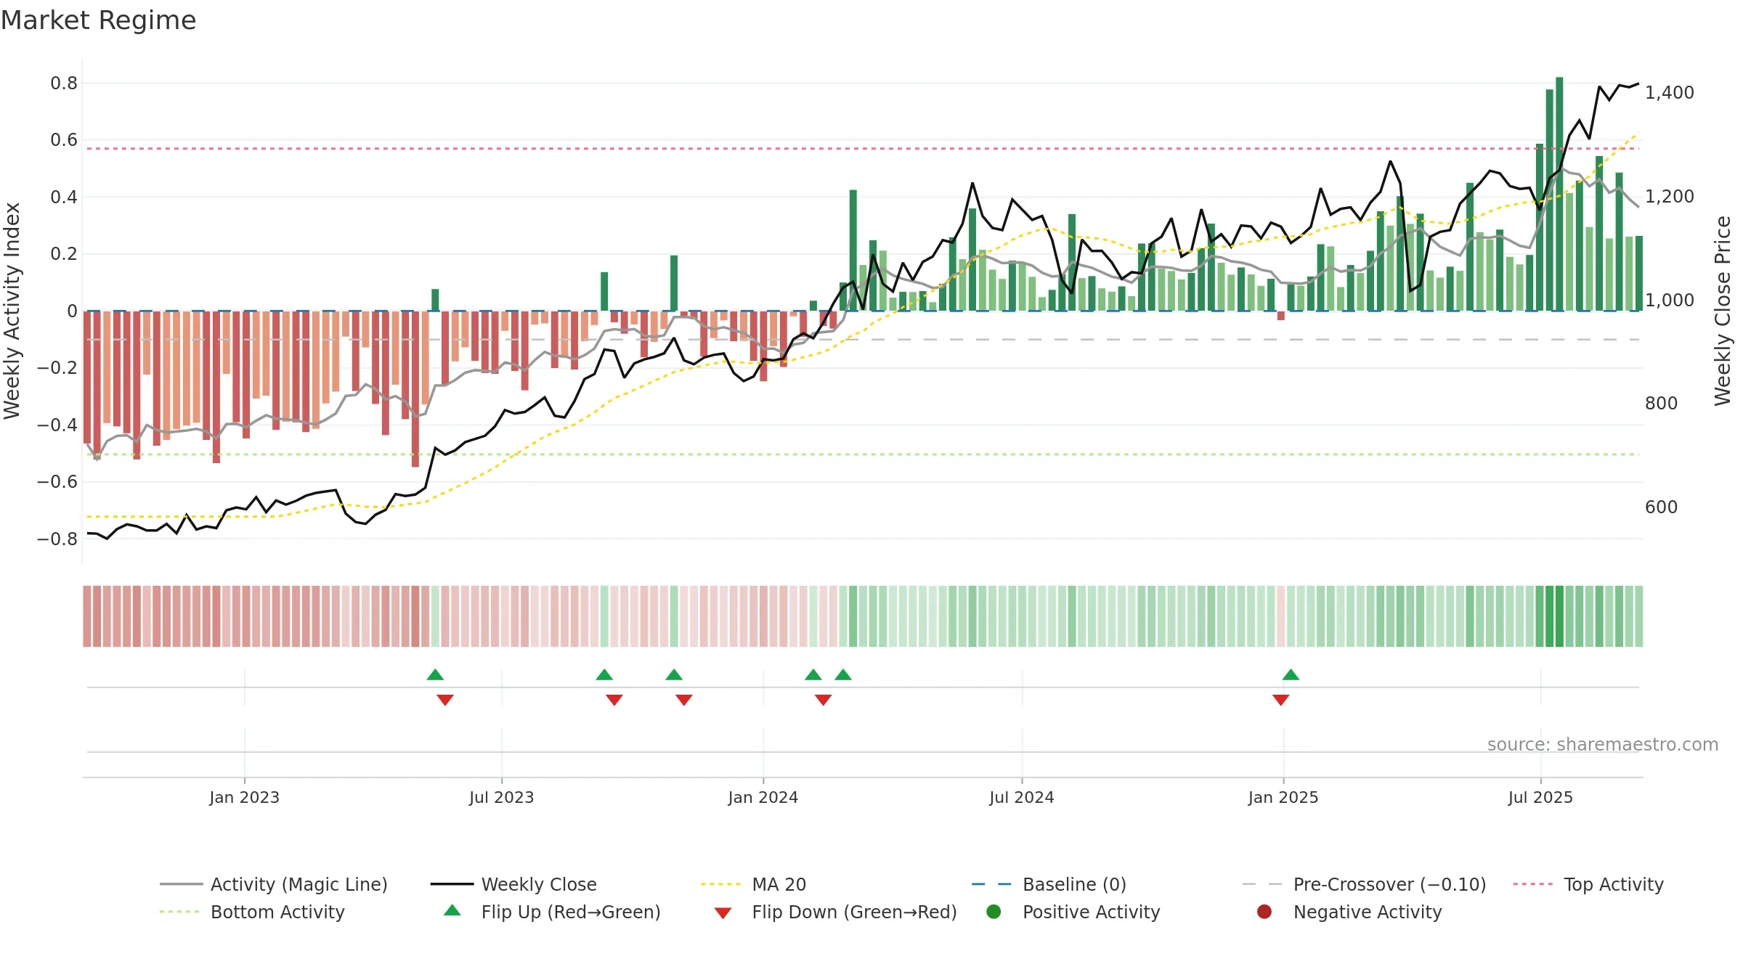Screen dimensions: 1743x980
Task: Click the 0.4 tick on the left axis
Action: pyautogui.click(x=64, y=197)
